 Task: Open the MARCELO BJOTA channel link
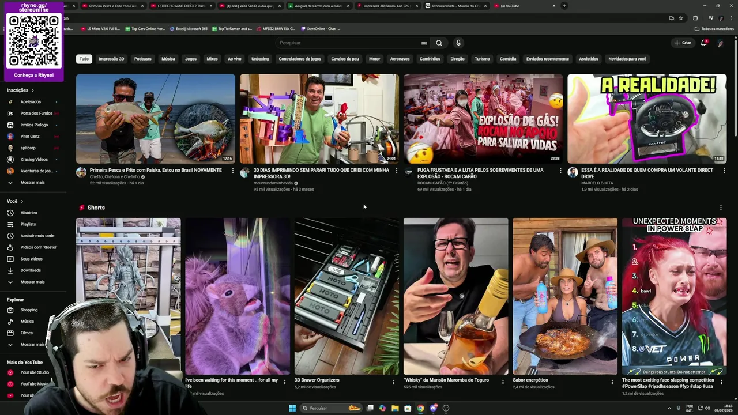pyautogui.click(x=597, y=183)
